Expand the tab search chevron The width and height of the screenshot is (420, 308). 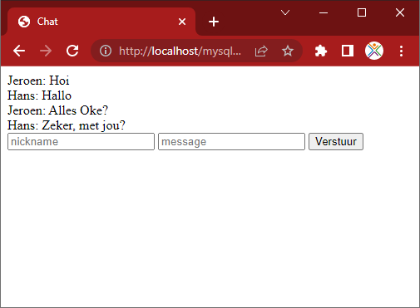pyautogui.click(x=285, y=12)
